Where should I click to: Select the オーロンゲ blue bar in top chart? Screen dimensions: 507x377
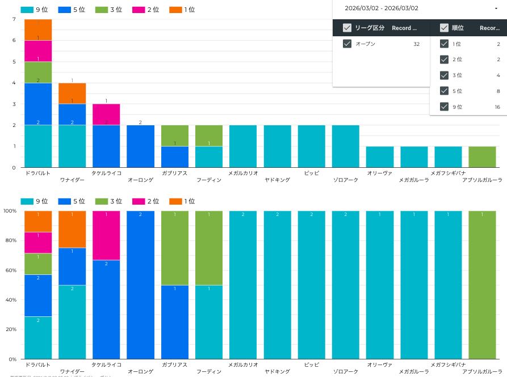click(140, 146)
